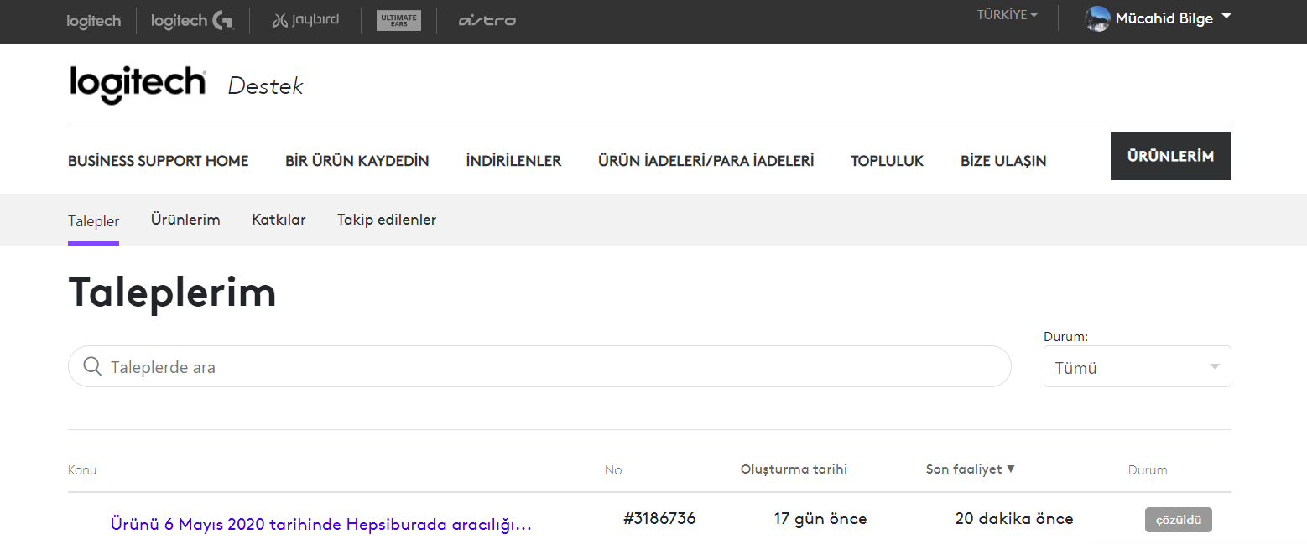Click Mücahid Bilge profile avatar
The image size is (1307, 544).
(x=1097, y=18)
